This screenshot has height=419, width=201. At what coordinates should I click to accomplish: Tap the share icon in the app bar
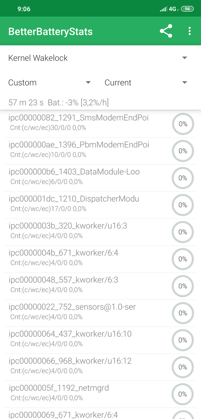(x=166, y=31)
